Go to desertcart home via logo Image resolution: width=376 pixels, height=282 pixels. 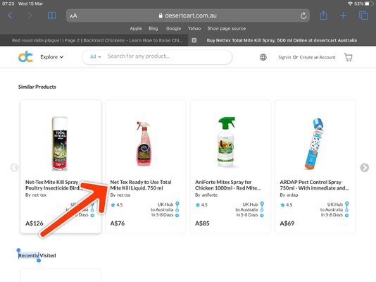(x=25, y=57)
